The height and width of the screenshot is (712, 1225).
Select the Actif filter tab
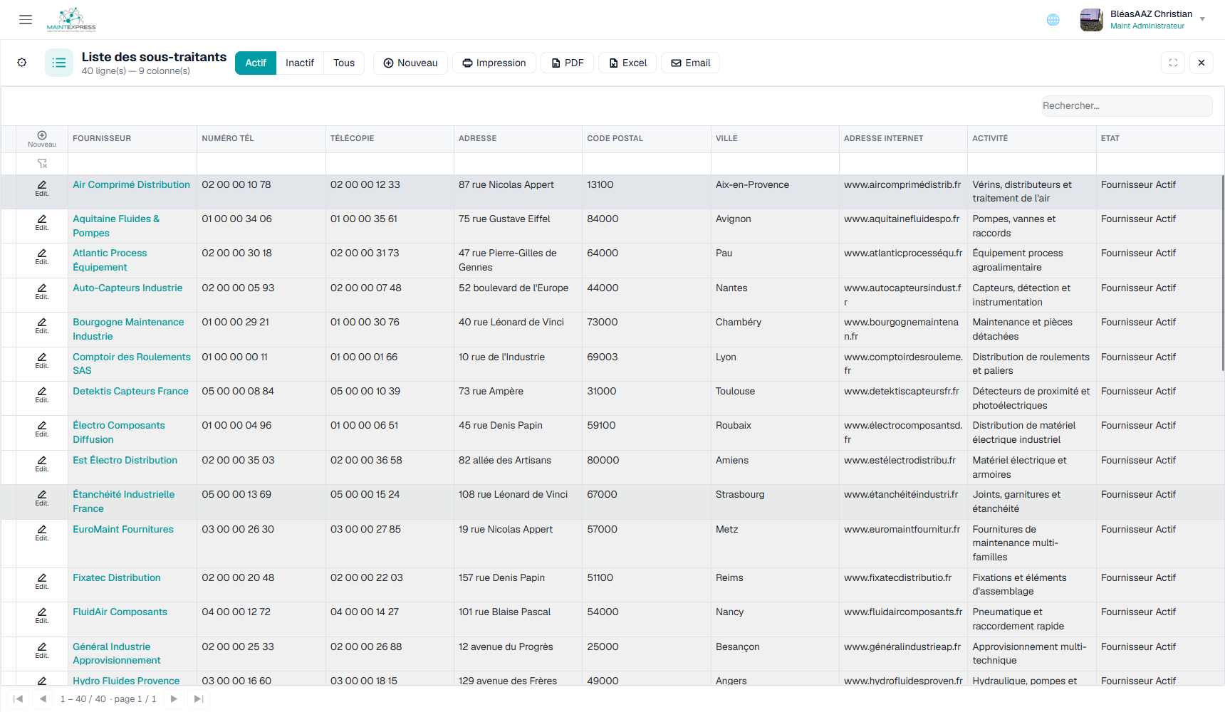coord(256,63)
